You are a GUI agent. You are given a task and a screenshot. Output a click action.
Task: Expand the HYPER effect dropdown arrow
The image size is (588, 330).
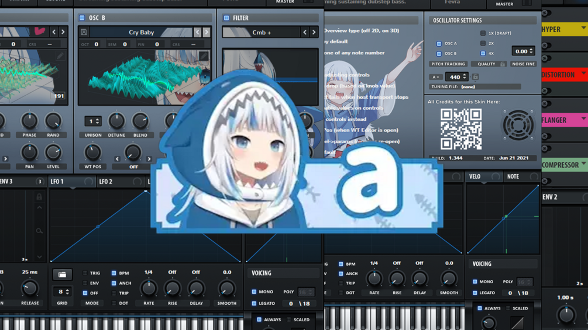(x=583, y=28)
